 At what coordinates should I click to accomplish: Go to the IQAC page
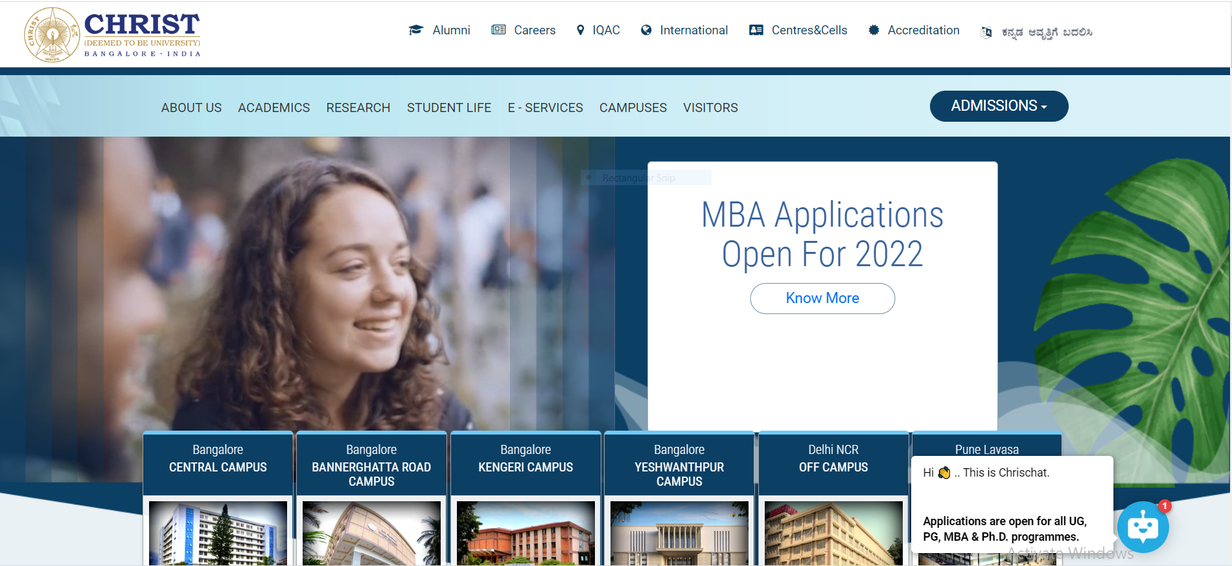(606, 30)
